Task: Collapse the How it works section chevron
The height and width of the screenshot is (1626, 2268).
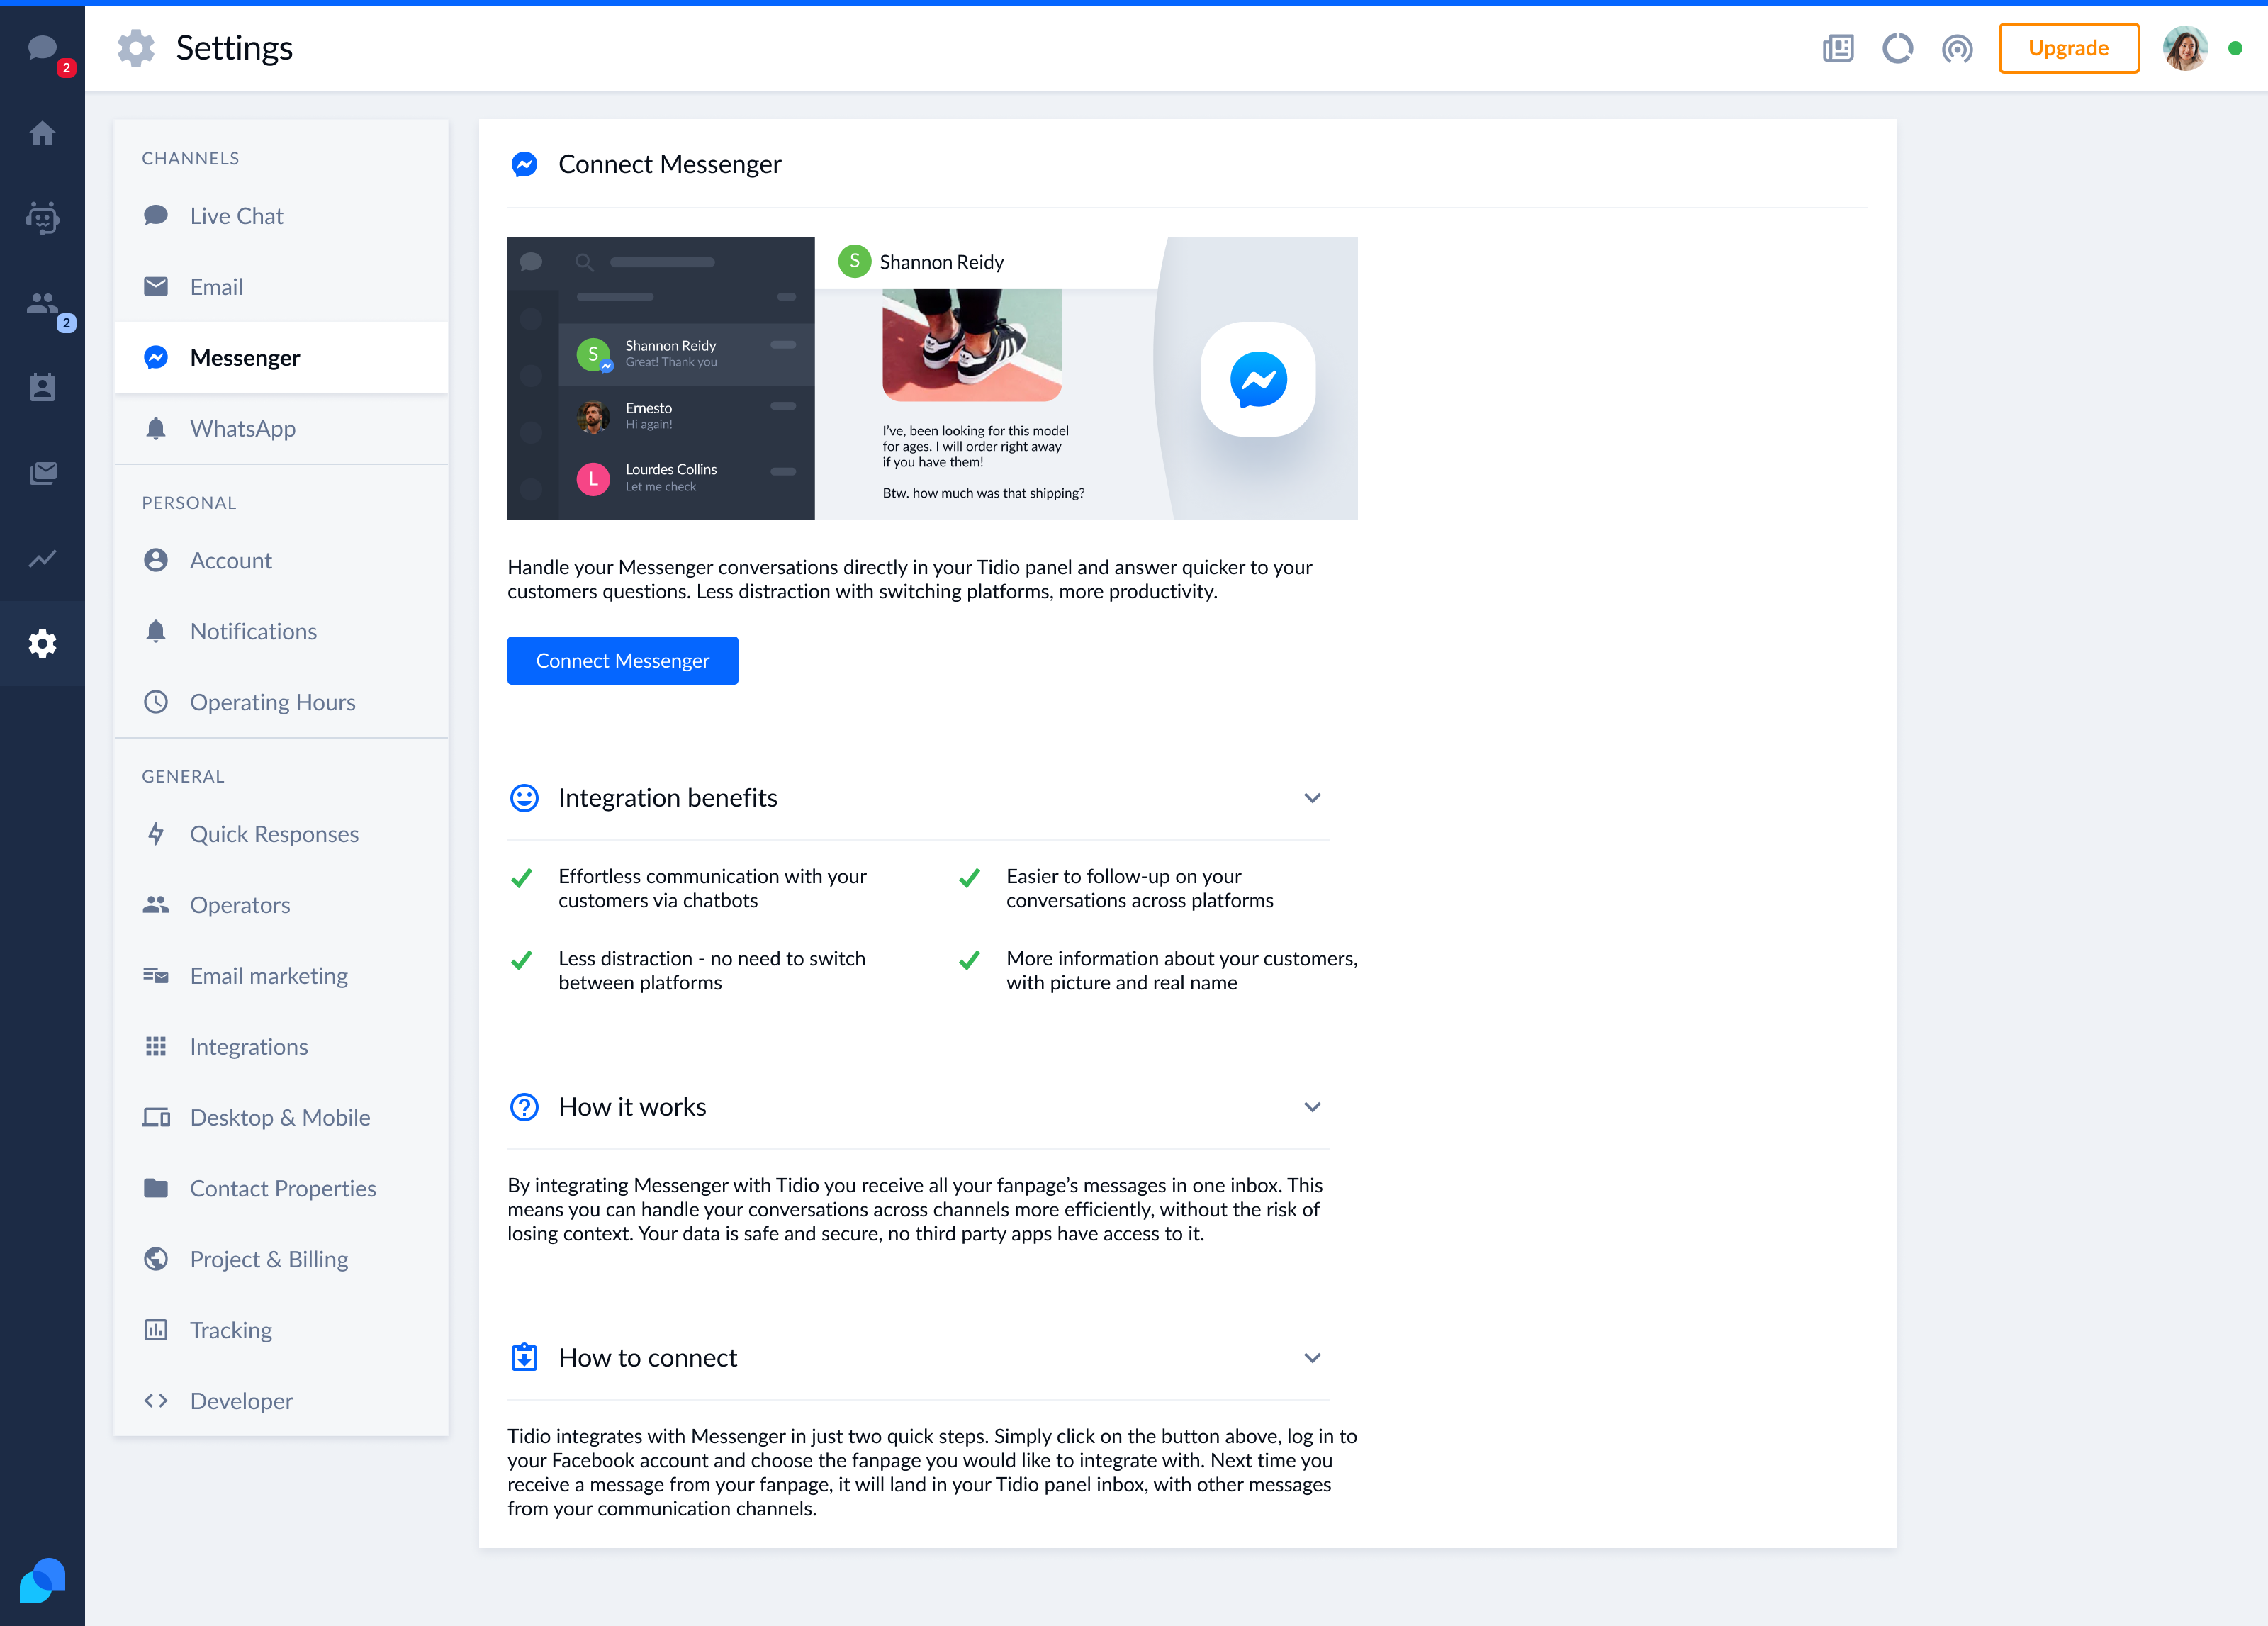Action: [x=1312, y=1107]
